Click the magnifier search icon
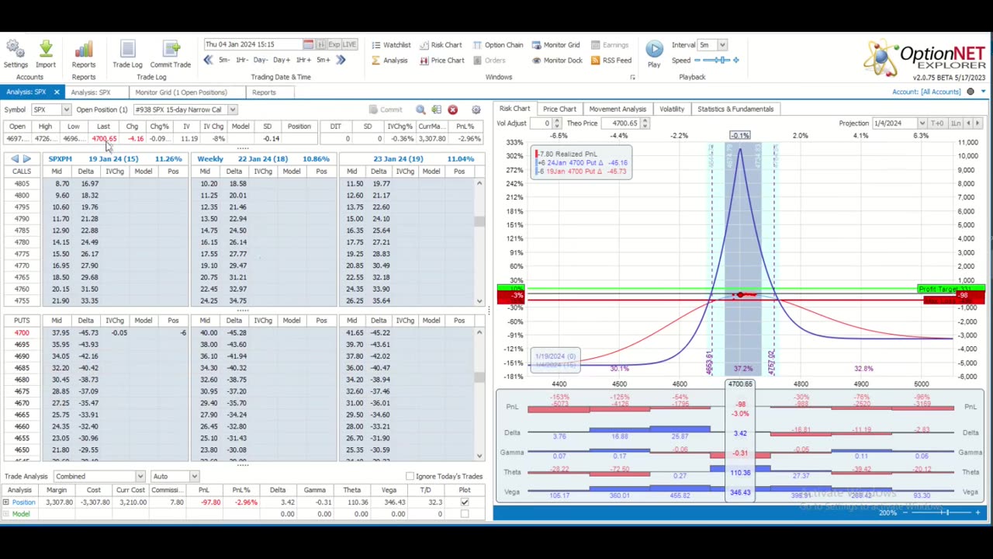Viewport: 993px width, 559px height. pos(420,109)
